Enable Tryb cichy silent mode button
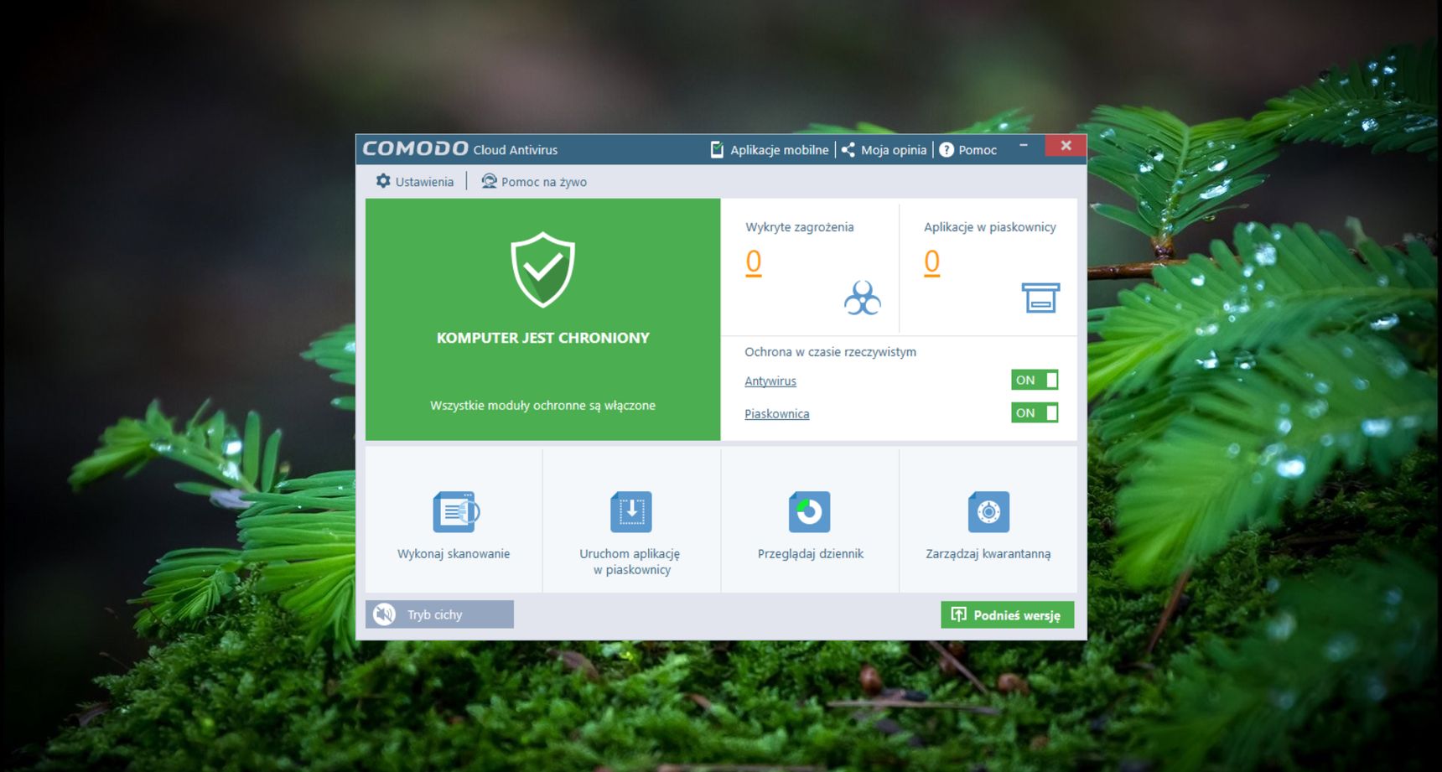 [x=439, y=614]
